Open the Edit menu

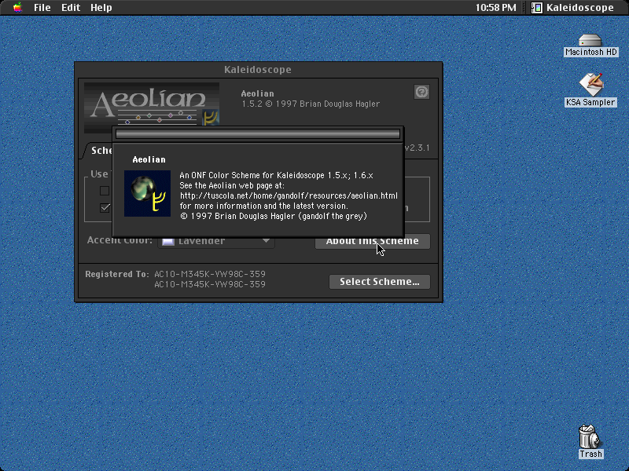(71, 7)
